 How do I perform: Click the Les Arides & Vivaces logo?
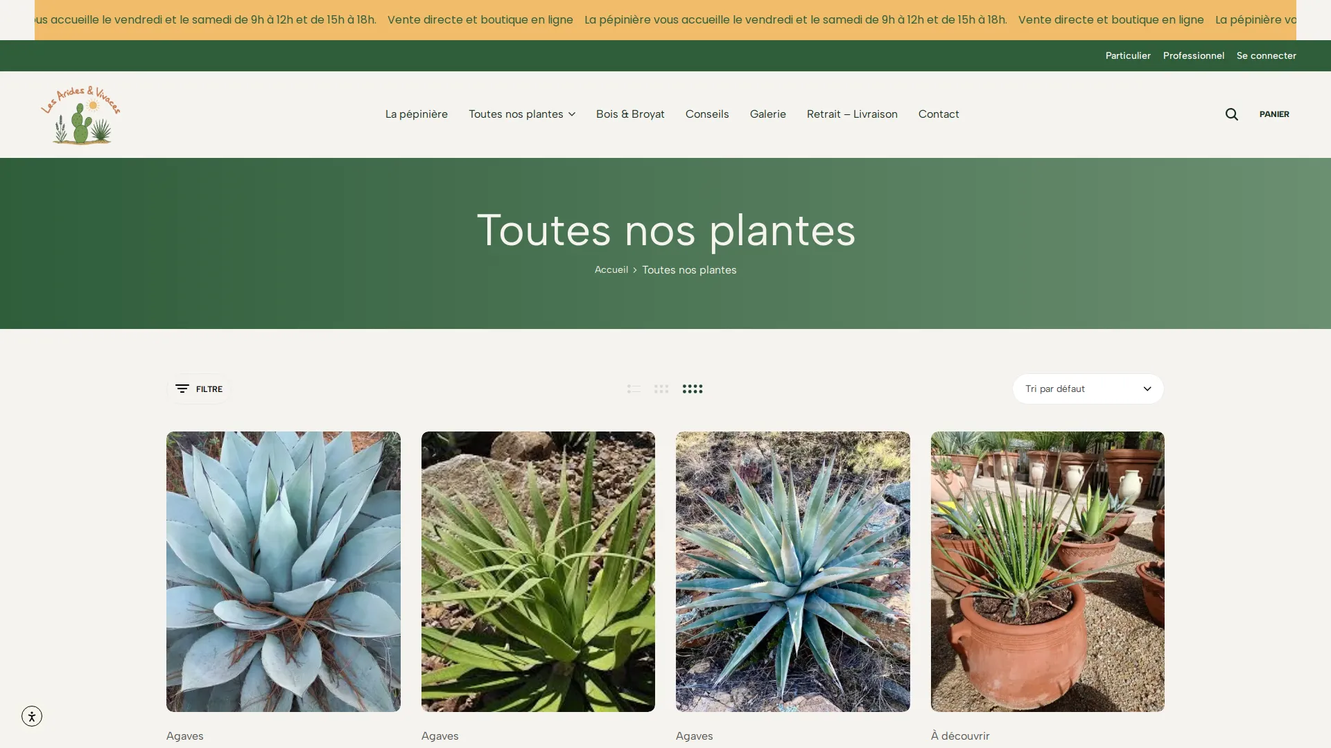[x=80, y=114]
